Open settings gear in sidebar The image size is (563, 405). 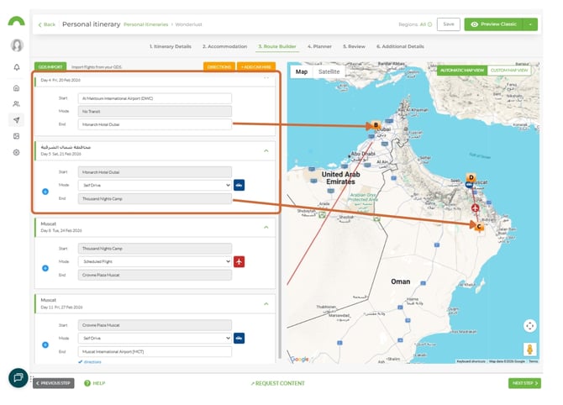[16, 152]
